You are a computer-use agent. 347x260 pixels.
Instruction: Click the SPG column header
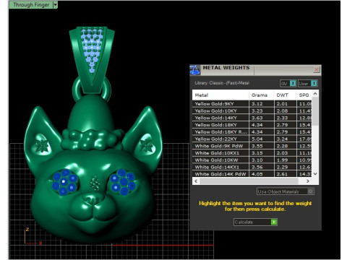point(304,95)
